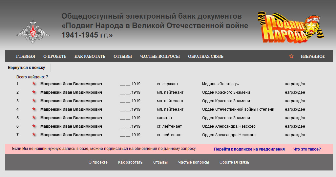The height and width of the screenshot is (177, 336).
Task: Open Избранное favorites page
Action: (x=312, y=56)
